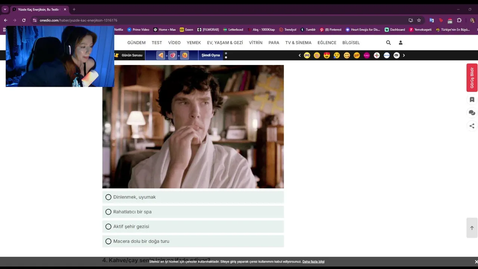Show more reactions with right chevron

[404, 55]
